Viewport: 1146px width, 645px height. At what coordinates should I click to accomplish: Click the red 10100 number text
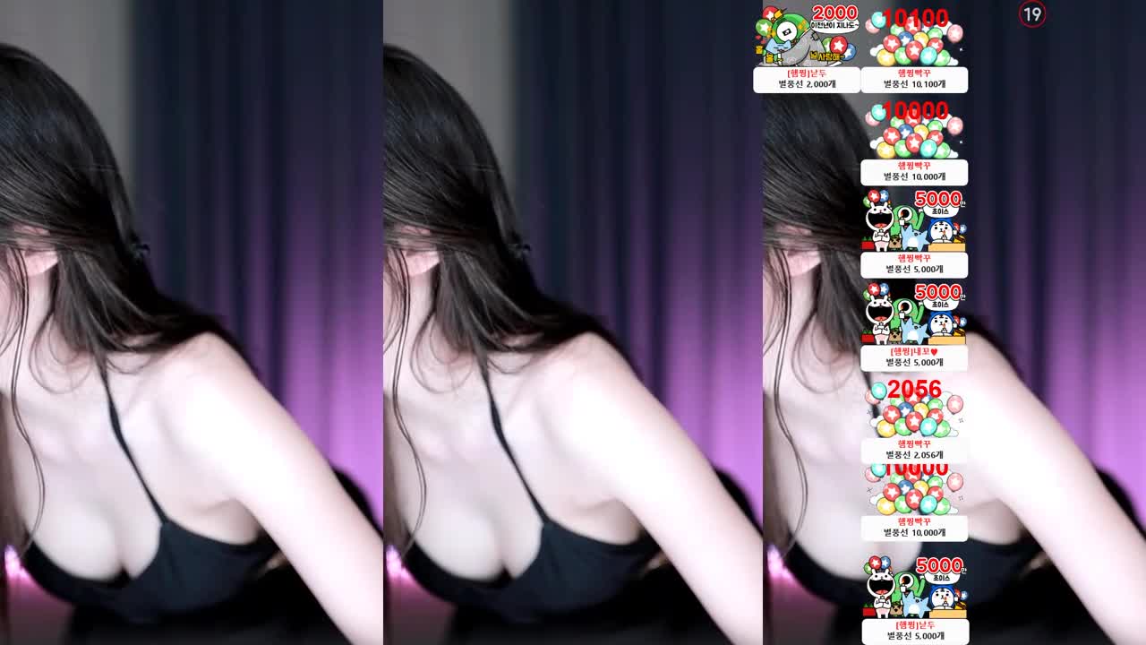coord(915,18)
